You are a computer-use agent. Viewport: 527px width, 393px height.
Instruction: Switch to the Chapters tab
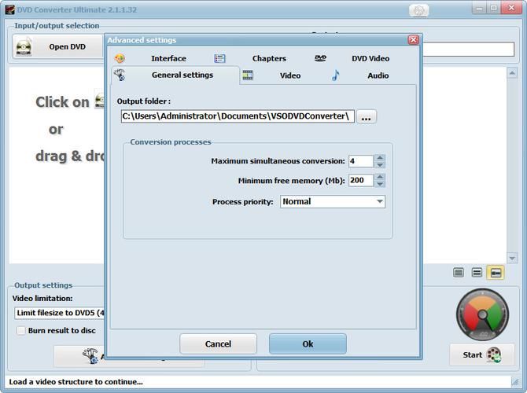tap(269, 58)
